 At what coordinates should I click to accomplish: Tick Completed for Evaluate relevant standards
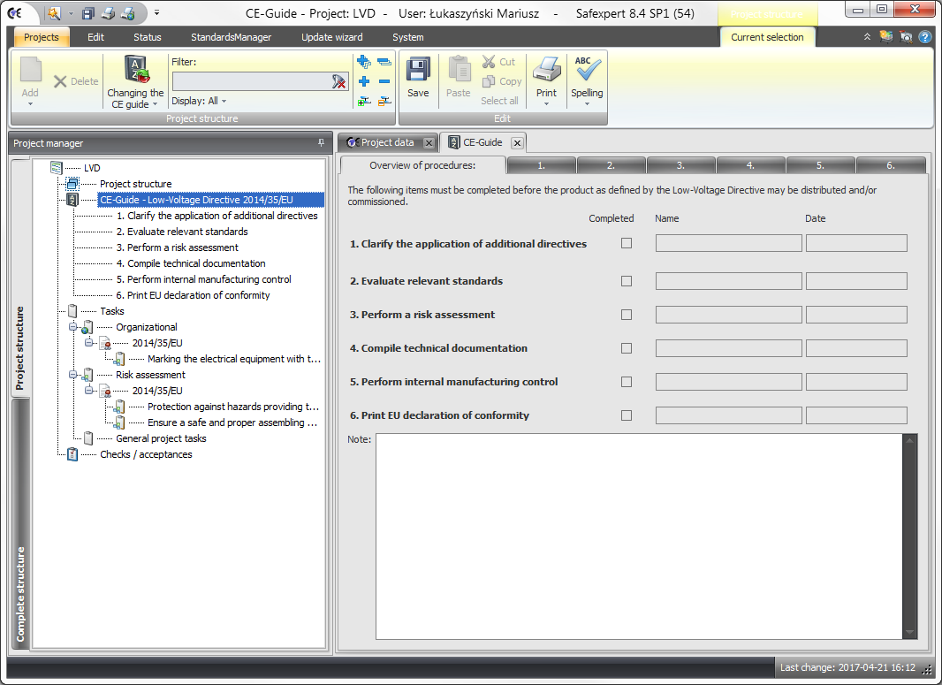[627, 281]
